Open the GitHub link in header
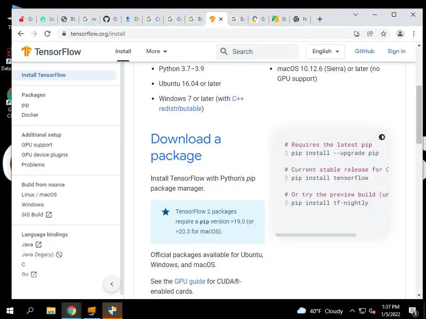The width and height of the screenshot is (426, 319). point(364,51)
